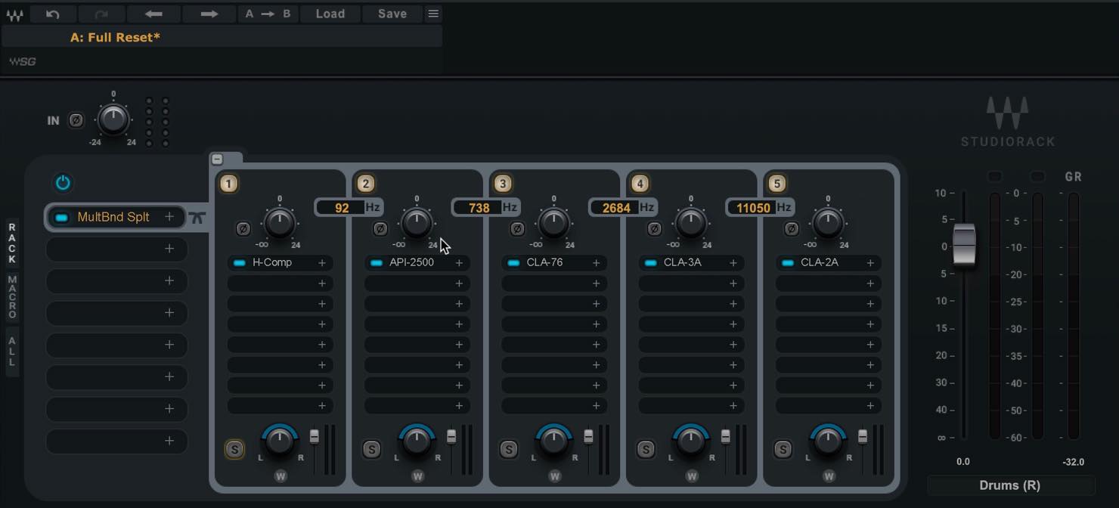Screen dimensions: 1119x508
Task: Switch to the ALL side tab
Action: pyautogui.click(x=12, y=352)
